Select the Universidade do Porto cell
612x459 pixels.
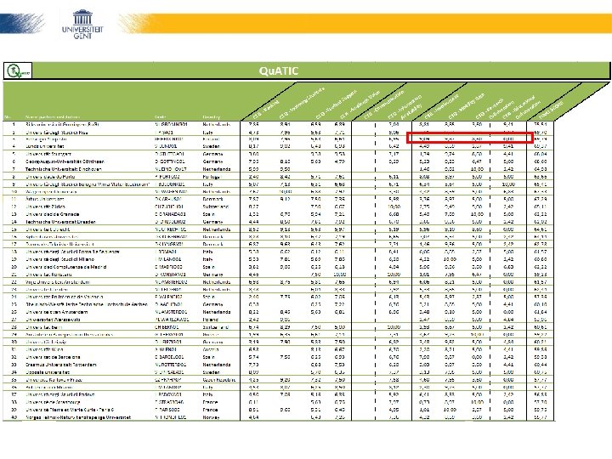[x=50, y=177]
